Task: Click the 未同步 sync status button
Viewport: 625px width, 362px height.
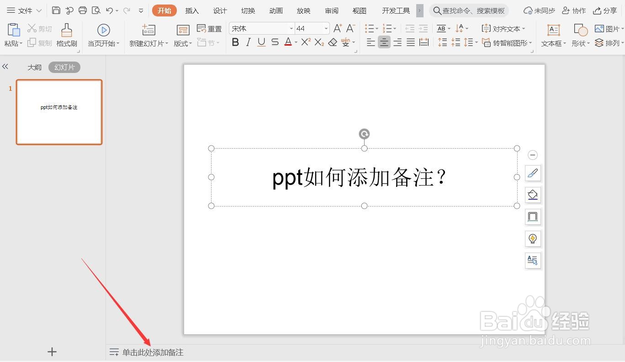Action: (x=539, y=10)
